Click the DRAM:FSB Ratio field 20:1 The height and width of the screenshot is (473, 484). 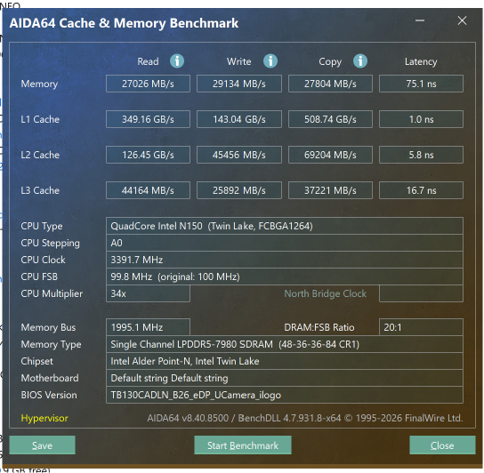pos(421,327)
